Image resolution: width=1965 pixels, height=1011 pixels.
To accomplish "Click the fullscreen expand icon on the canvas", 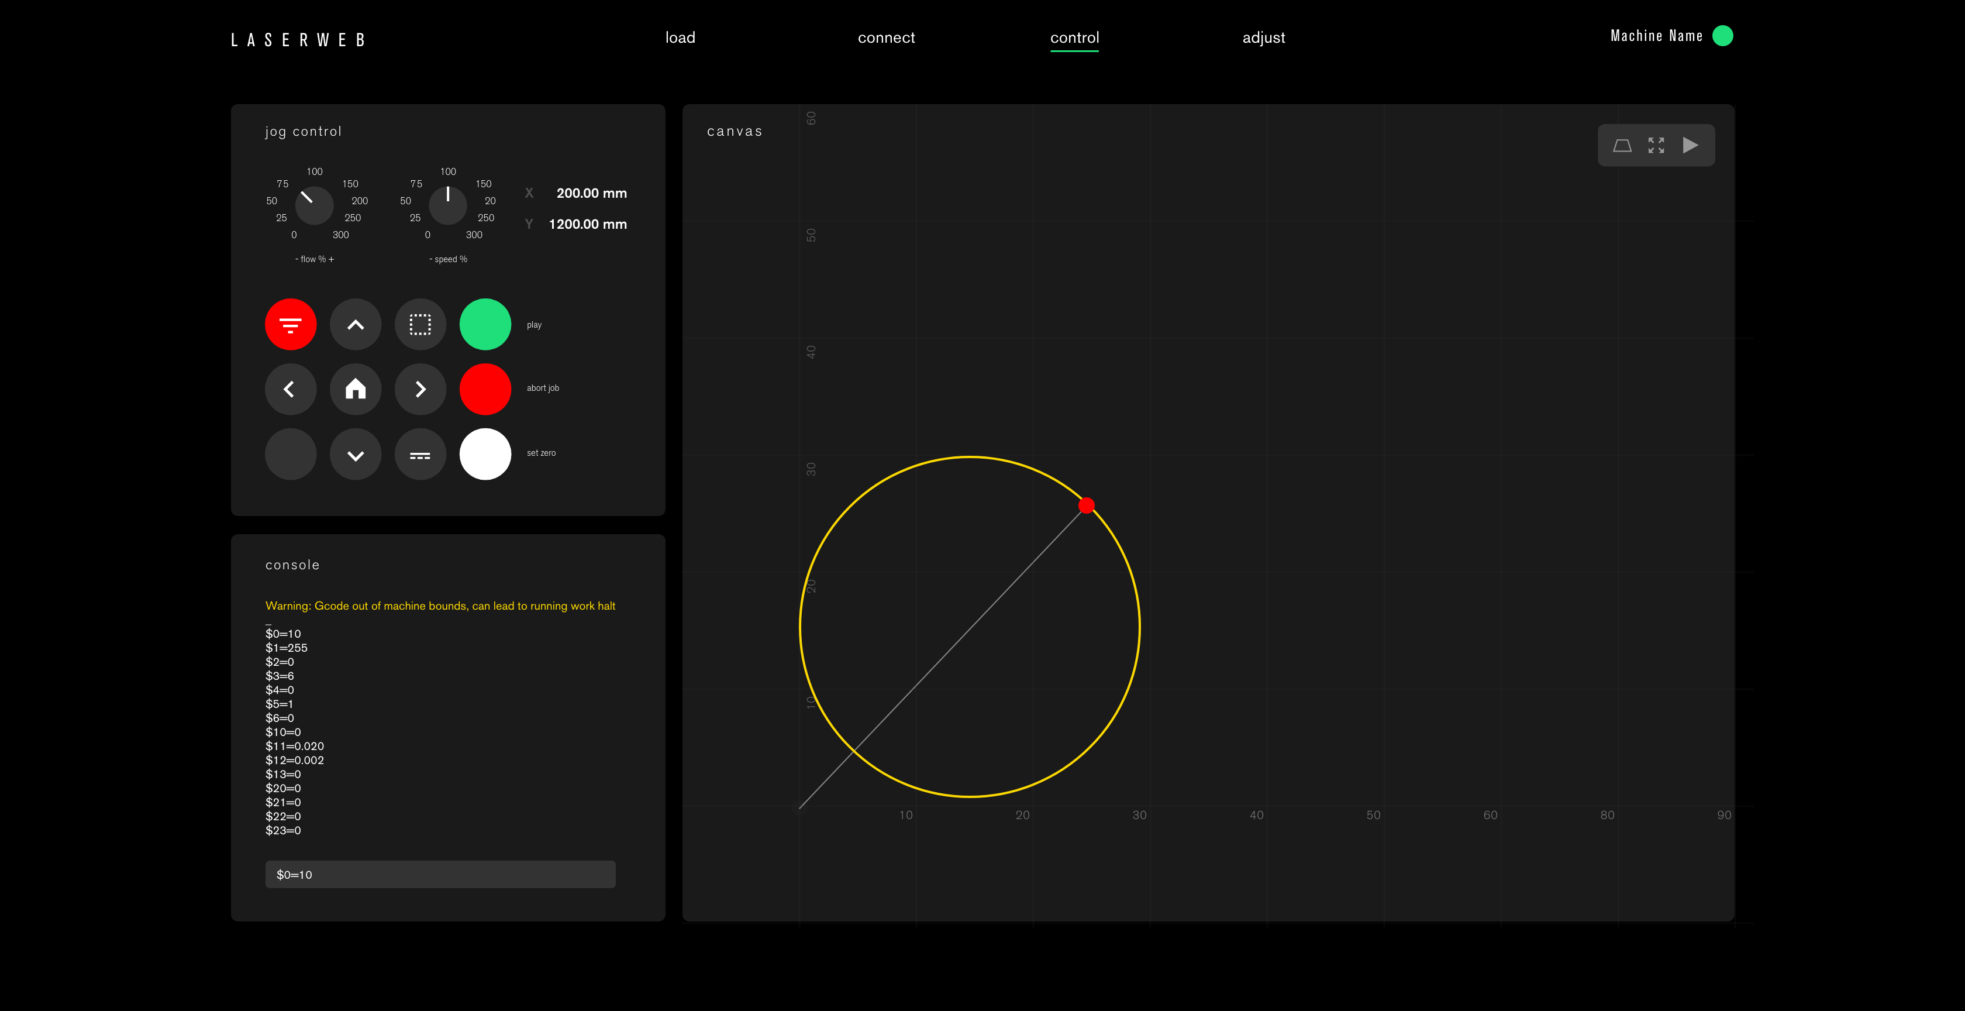I will point(1656,144).
